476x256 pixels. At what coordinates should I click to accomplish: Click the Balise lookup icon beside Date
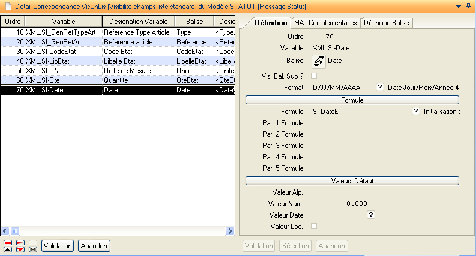coord(318,61)
